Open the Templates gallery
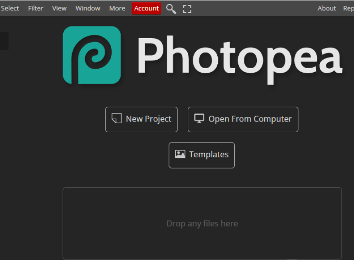 202,155
